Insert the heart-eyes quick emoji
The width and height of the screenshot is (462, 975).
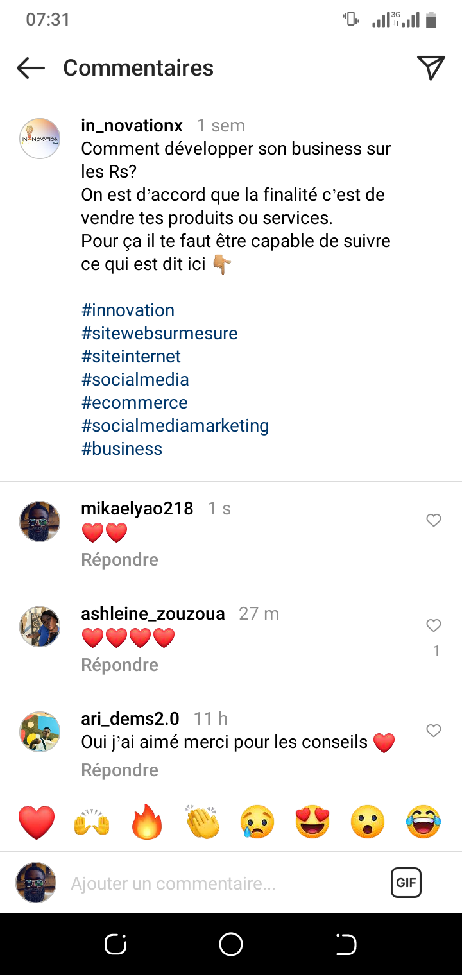pyautogui.click(x=312, y=822)
